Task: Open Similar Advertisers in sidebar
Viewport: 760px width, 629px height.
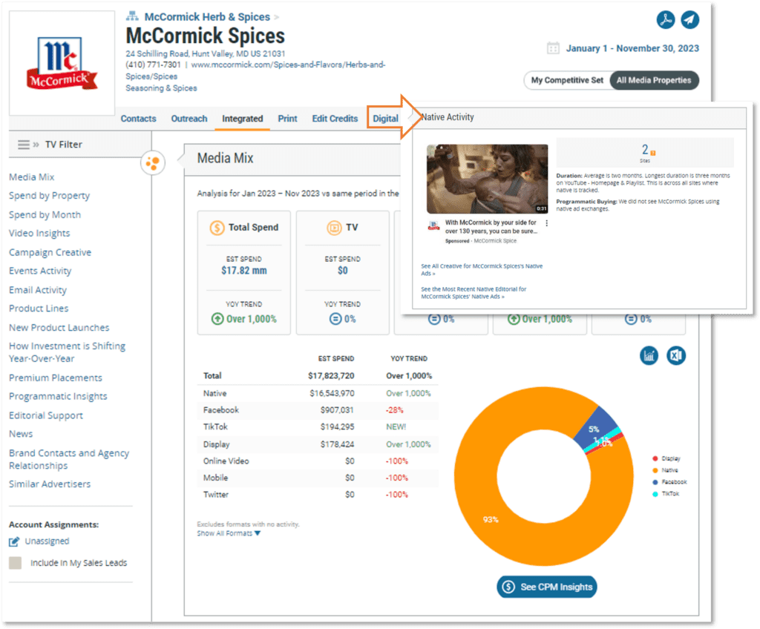Action: [50, 484]
